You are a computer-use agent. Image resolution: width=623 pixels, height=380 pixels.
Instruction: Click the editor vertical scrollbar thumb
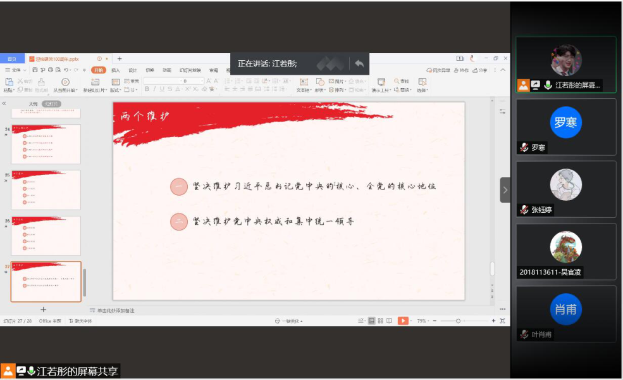coord(492,269)
